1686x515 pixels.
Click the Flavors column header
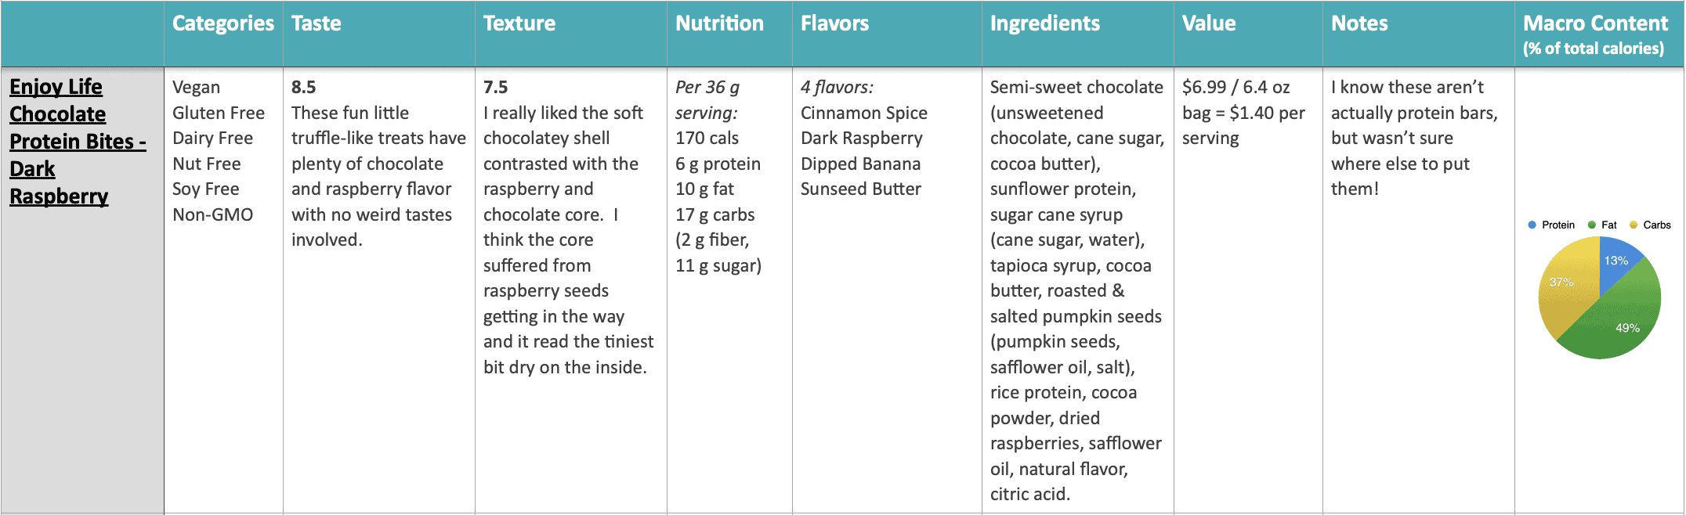835,23
